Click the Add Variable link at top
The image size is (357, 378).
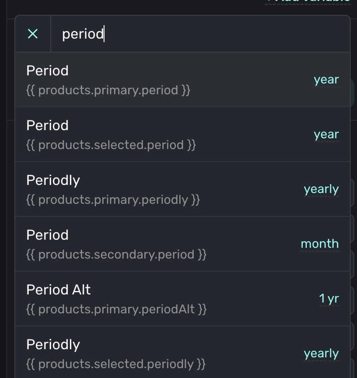click(309, 1)
